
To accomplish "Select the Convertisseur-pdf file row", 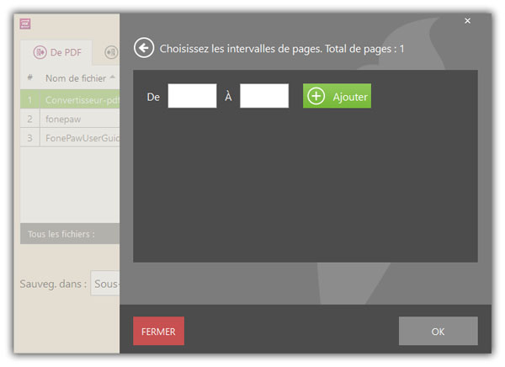I will pyautogui.click(x=70, y=99).
